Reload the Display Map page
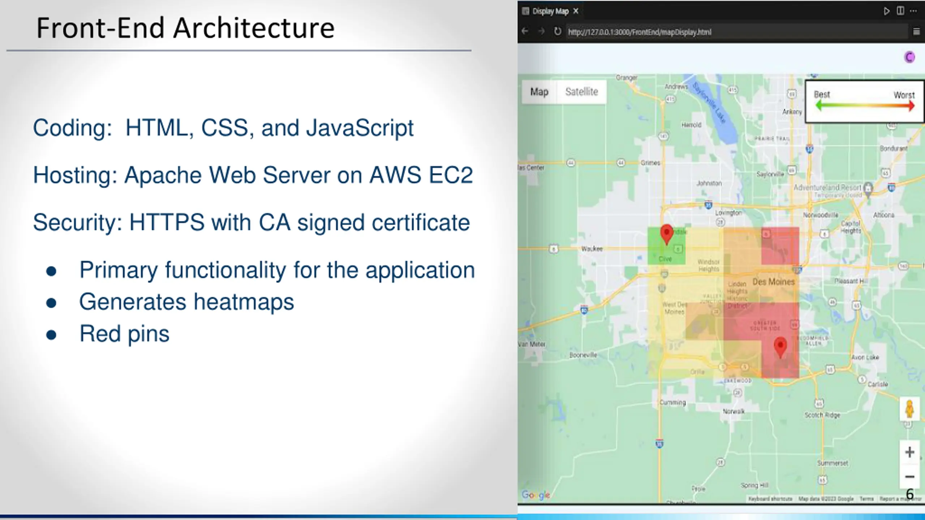 point(558,31)
